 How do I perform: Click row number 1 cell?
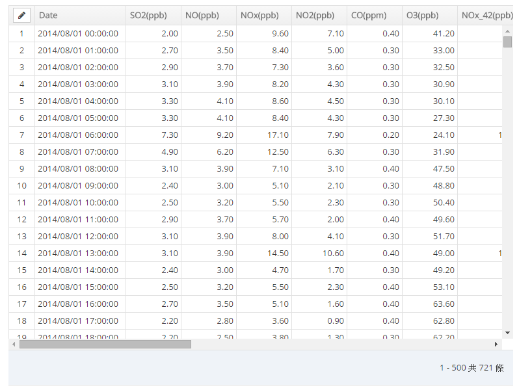coord(21,33)
